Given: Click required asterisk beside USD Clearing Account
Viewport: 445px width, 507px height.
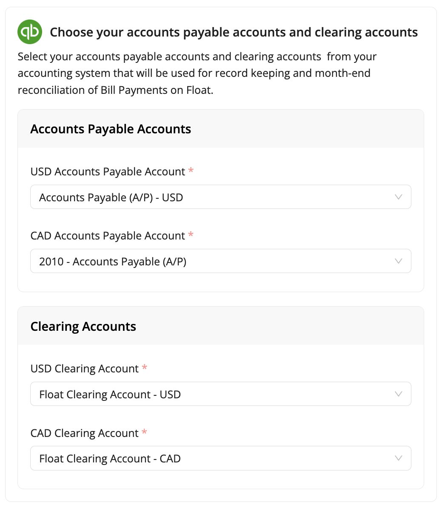Looking at the screenshot, I should (x=145, y=367).
